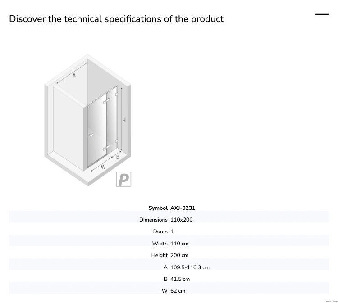The width and height of the screenshot is (338, 303).
Task: Click the section heading about technical specifications
Action: [116, 19]
